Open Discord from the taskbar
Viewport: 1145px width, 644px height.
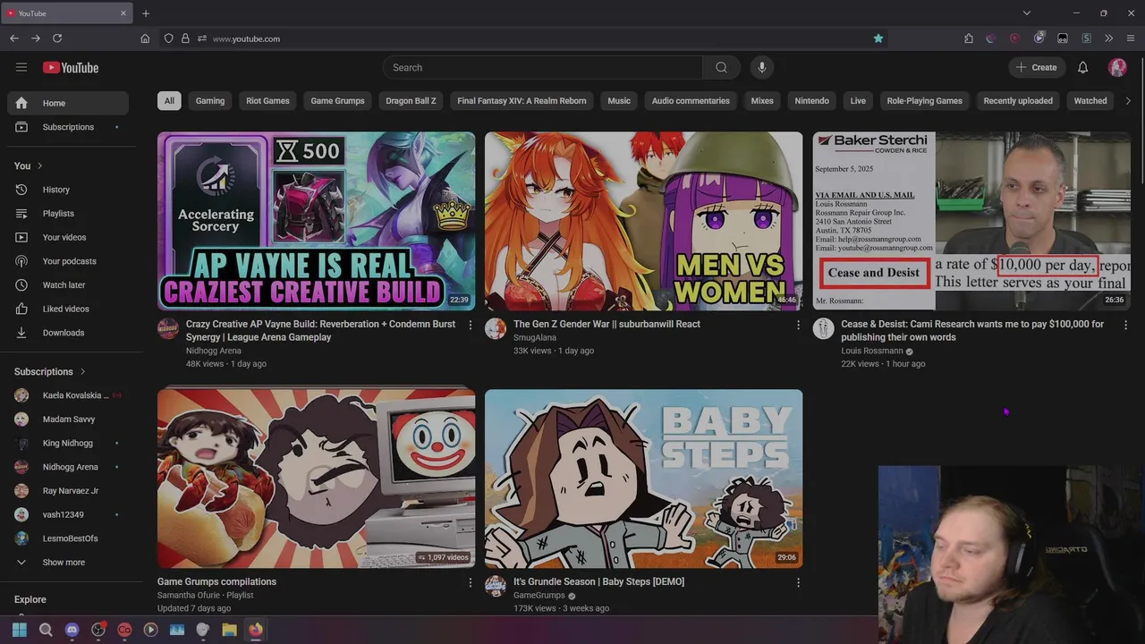(x=72, y=630)
